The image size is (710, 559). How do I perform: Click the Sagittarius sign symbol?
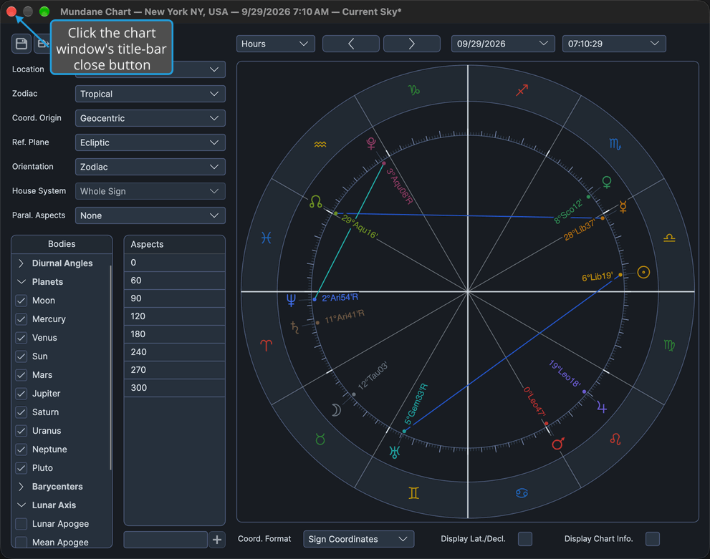[522, 90]
